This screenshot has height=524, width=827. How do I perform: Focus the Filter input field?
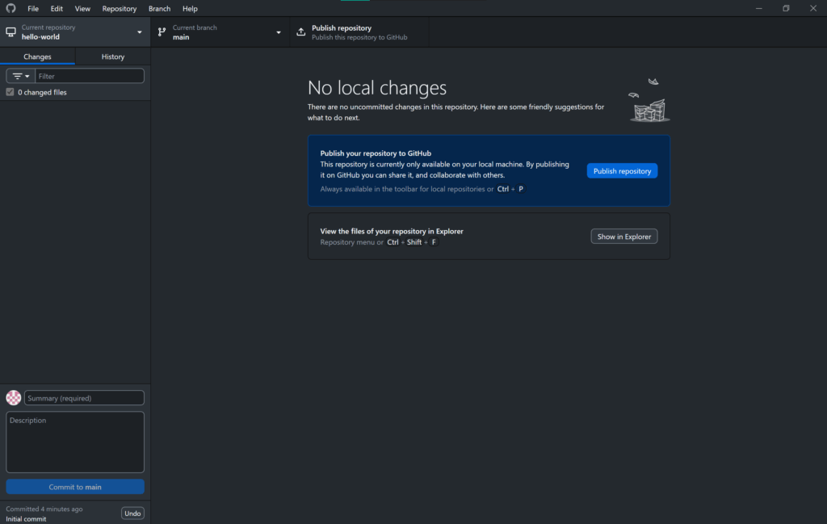pos(90,76)
